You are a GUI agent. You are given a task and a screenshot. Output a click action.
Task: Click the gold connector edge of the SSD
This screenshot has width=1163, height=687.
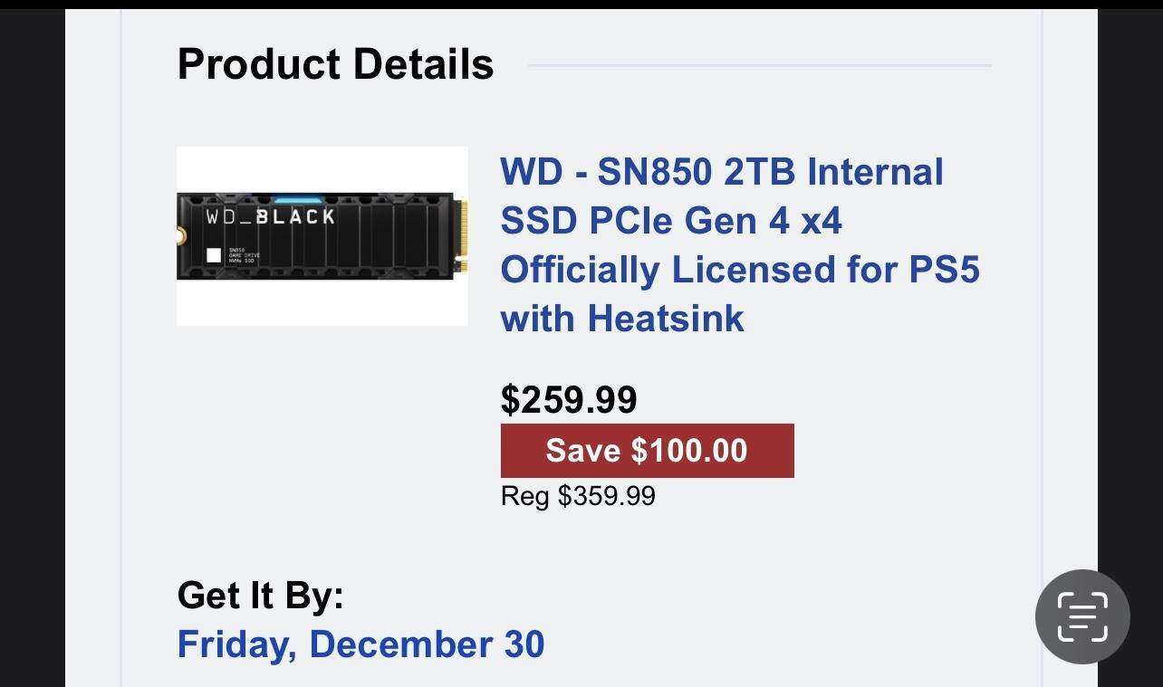(463, 235)
